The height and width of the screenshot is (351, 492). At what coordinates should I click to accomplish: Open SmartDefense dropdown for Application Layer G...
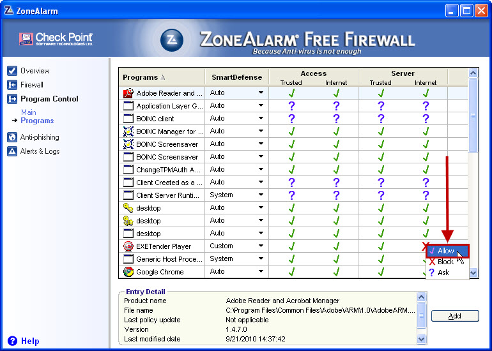tap(261, 105)
